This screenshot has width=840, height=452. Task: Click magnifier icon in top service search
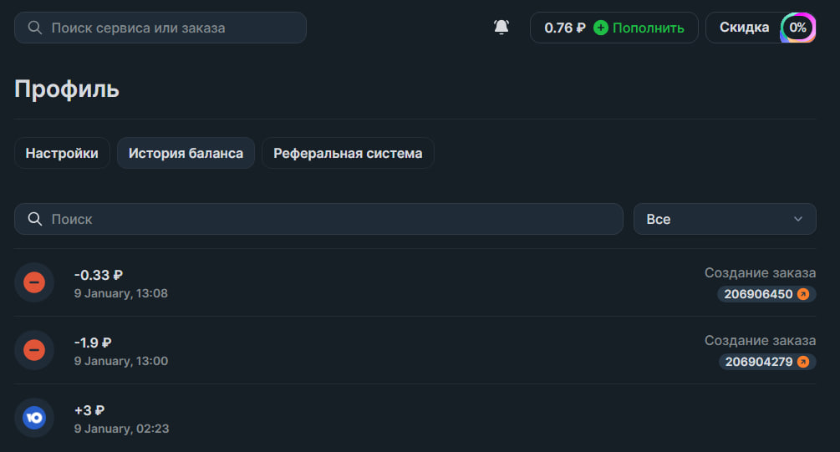tap(35, 28)
